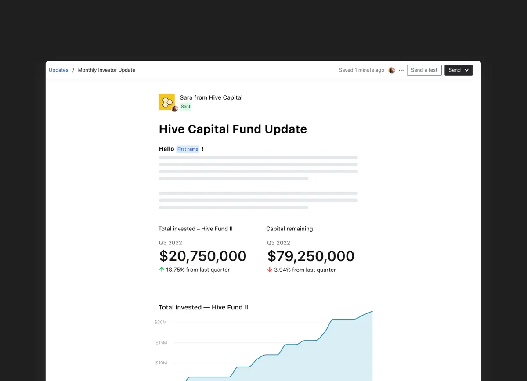Click 18.75% from last quarter text
Screen dimensions: 527x381
[x=198, y=270]
